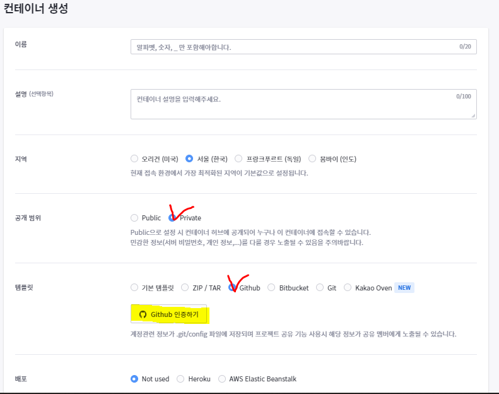Click the 배포 label
The height and width of the screenshot is (394, 499).
(21, 379)
